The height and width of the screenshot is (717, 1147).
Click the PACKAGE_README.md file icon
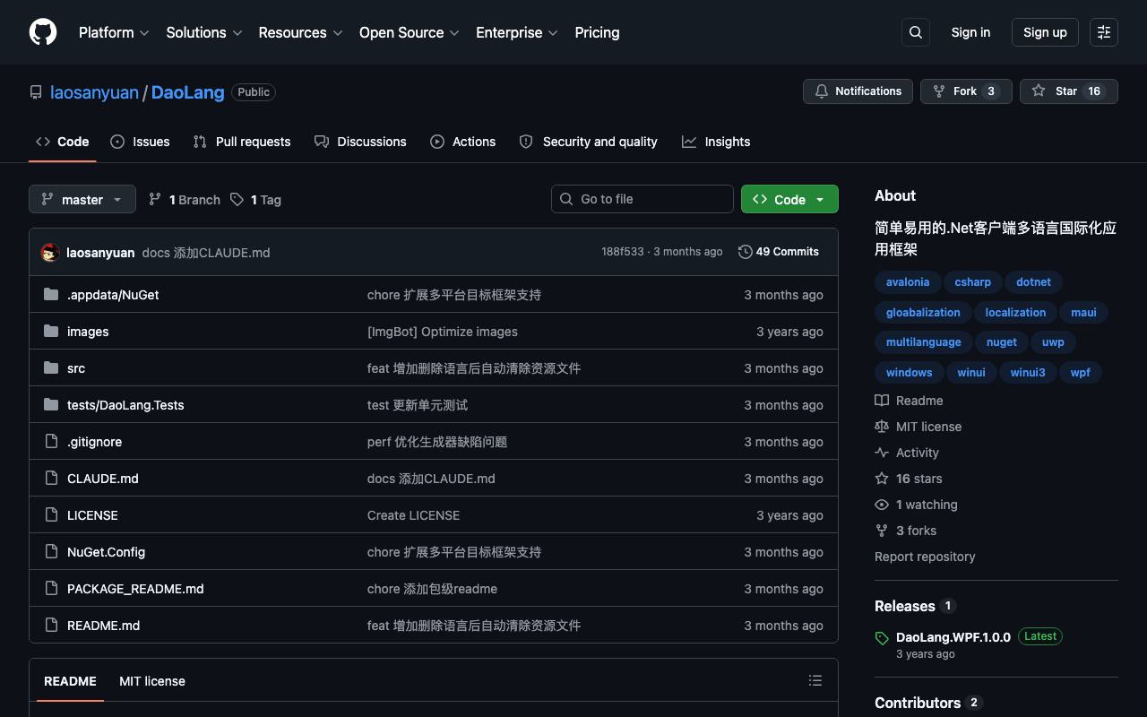pos(51,588)
